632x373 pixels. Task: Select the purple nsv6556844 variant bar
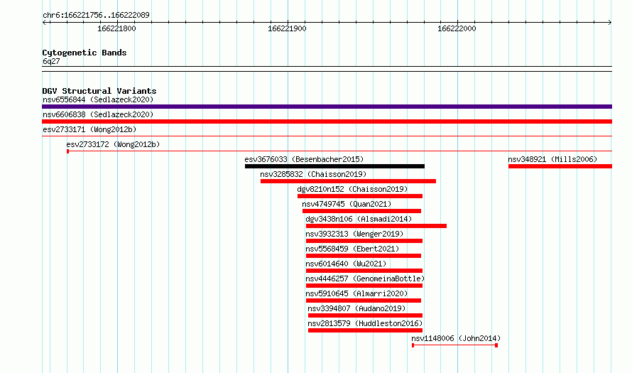pyautogui.click(x=327, y=107)
